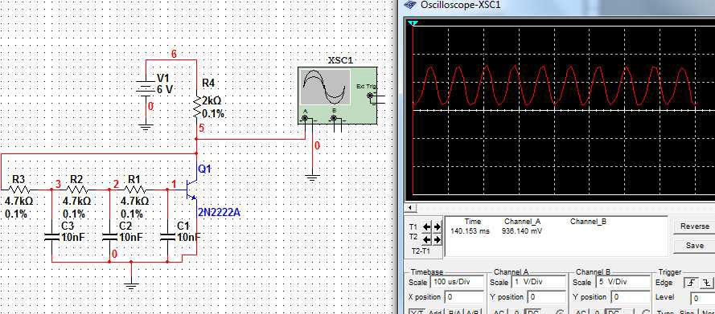Select the R1 resistor symbol
This screenshot has width=715, height=314.
click(134, 189)
